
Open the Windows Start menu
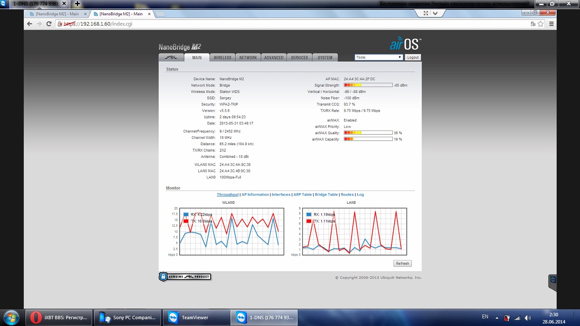click(11, 317)
